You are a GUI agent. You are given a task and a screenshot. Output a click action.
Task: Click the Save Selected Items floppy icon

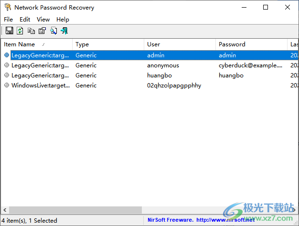(9, 31)
